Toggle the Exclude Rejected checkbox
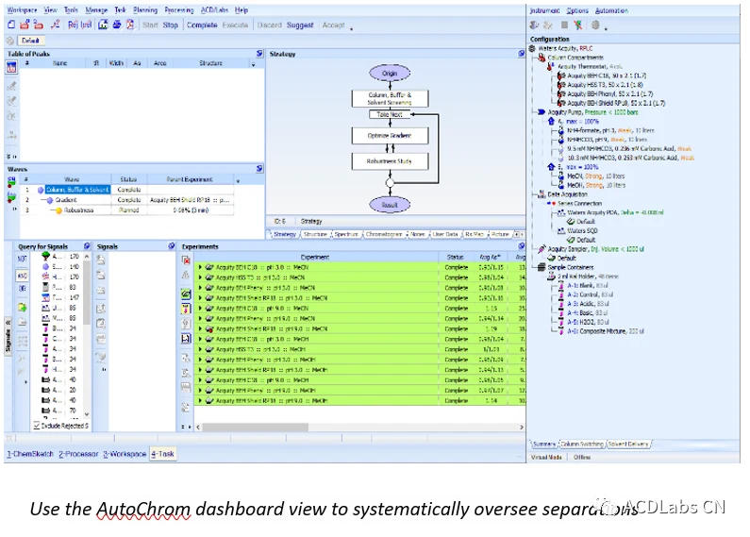 (37, 425)
